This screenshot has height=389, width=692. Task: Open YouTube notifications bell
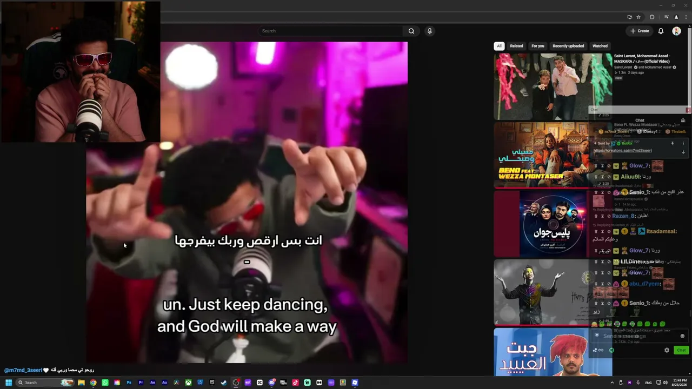661,31
